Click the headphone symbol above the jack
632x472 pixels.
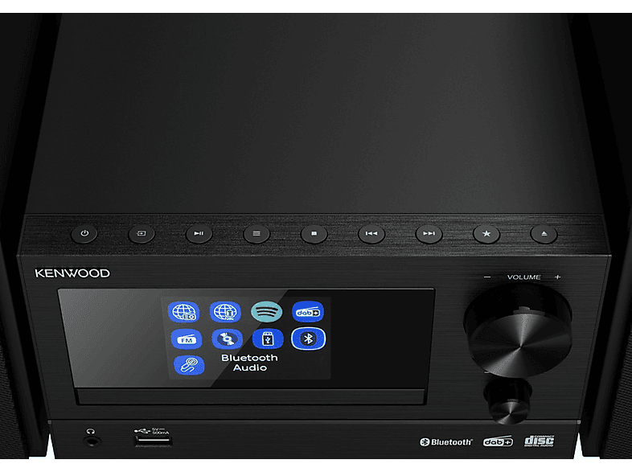(91, 431)
